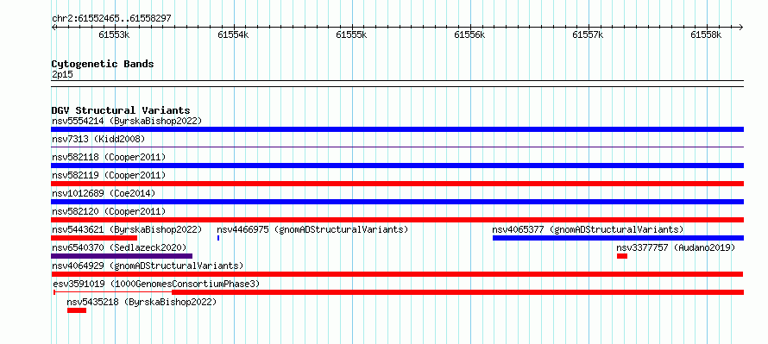Image resolution: width=768 pixels, height=344 pixels.
Task: Open esv3591019 (1000GenomesConsortiumPhase3) label
Action: [155, 284]
